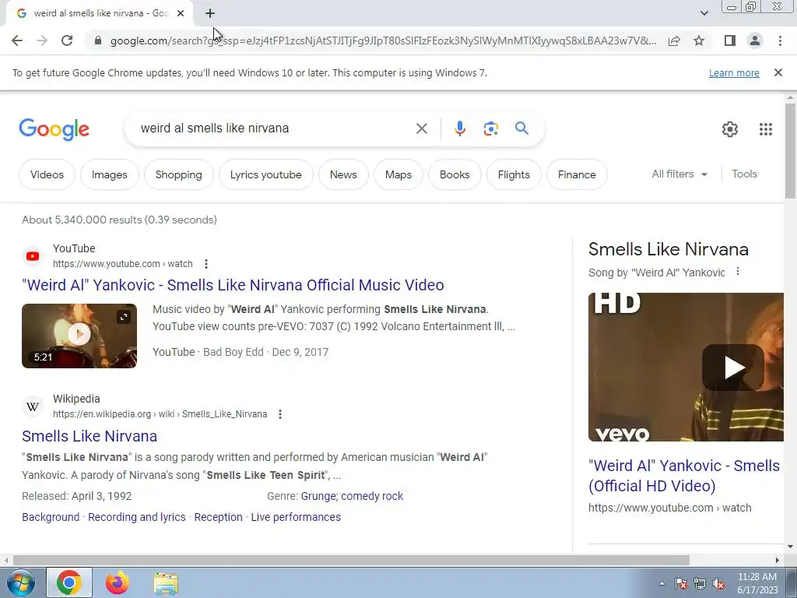Image resolution: width=797 pixels, height=598 pixels.
Task: Show hidden system tray icons
Action: pos(662,583)
